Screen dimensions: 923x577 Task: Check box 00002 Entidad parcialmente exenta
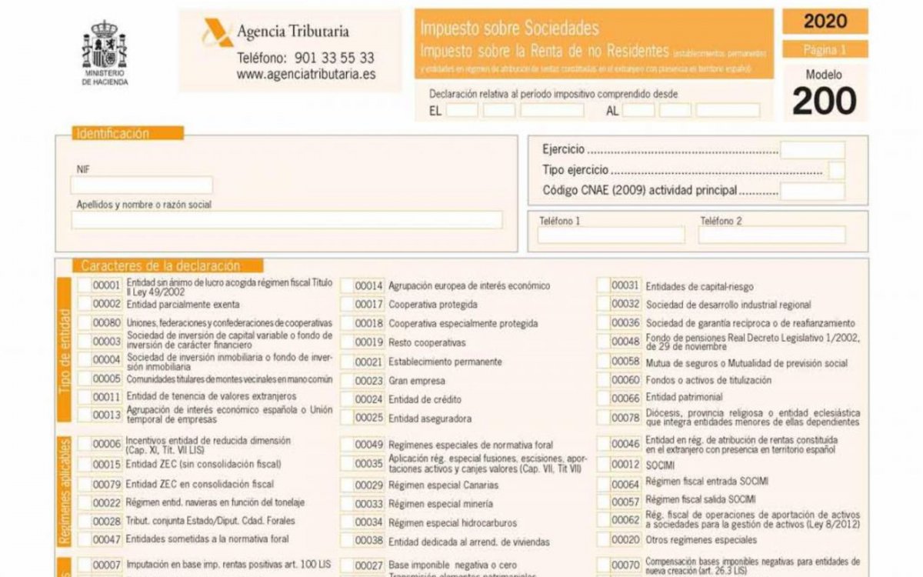click(x=84, y=304)
